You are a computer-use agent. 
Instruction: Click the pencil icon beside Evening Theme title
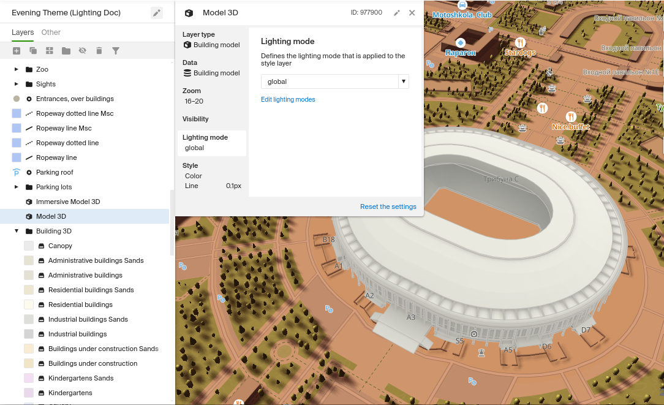click(x=157, y=13)
